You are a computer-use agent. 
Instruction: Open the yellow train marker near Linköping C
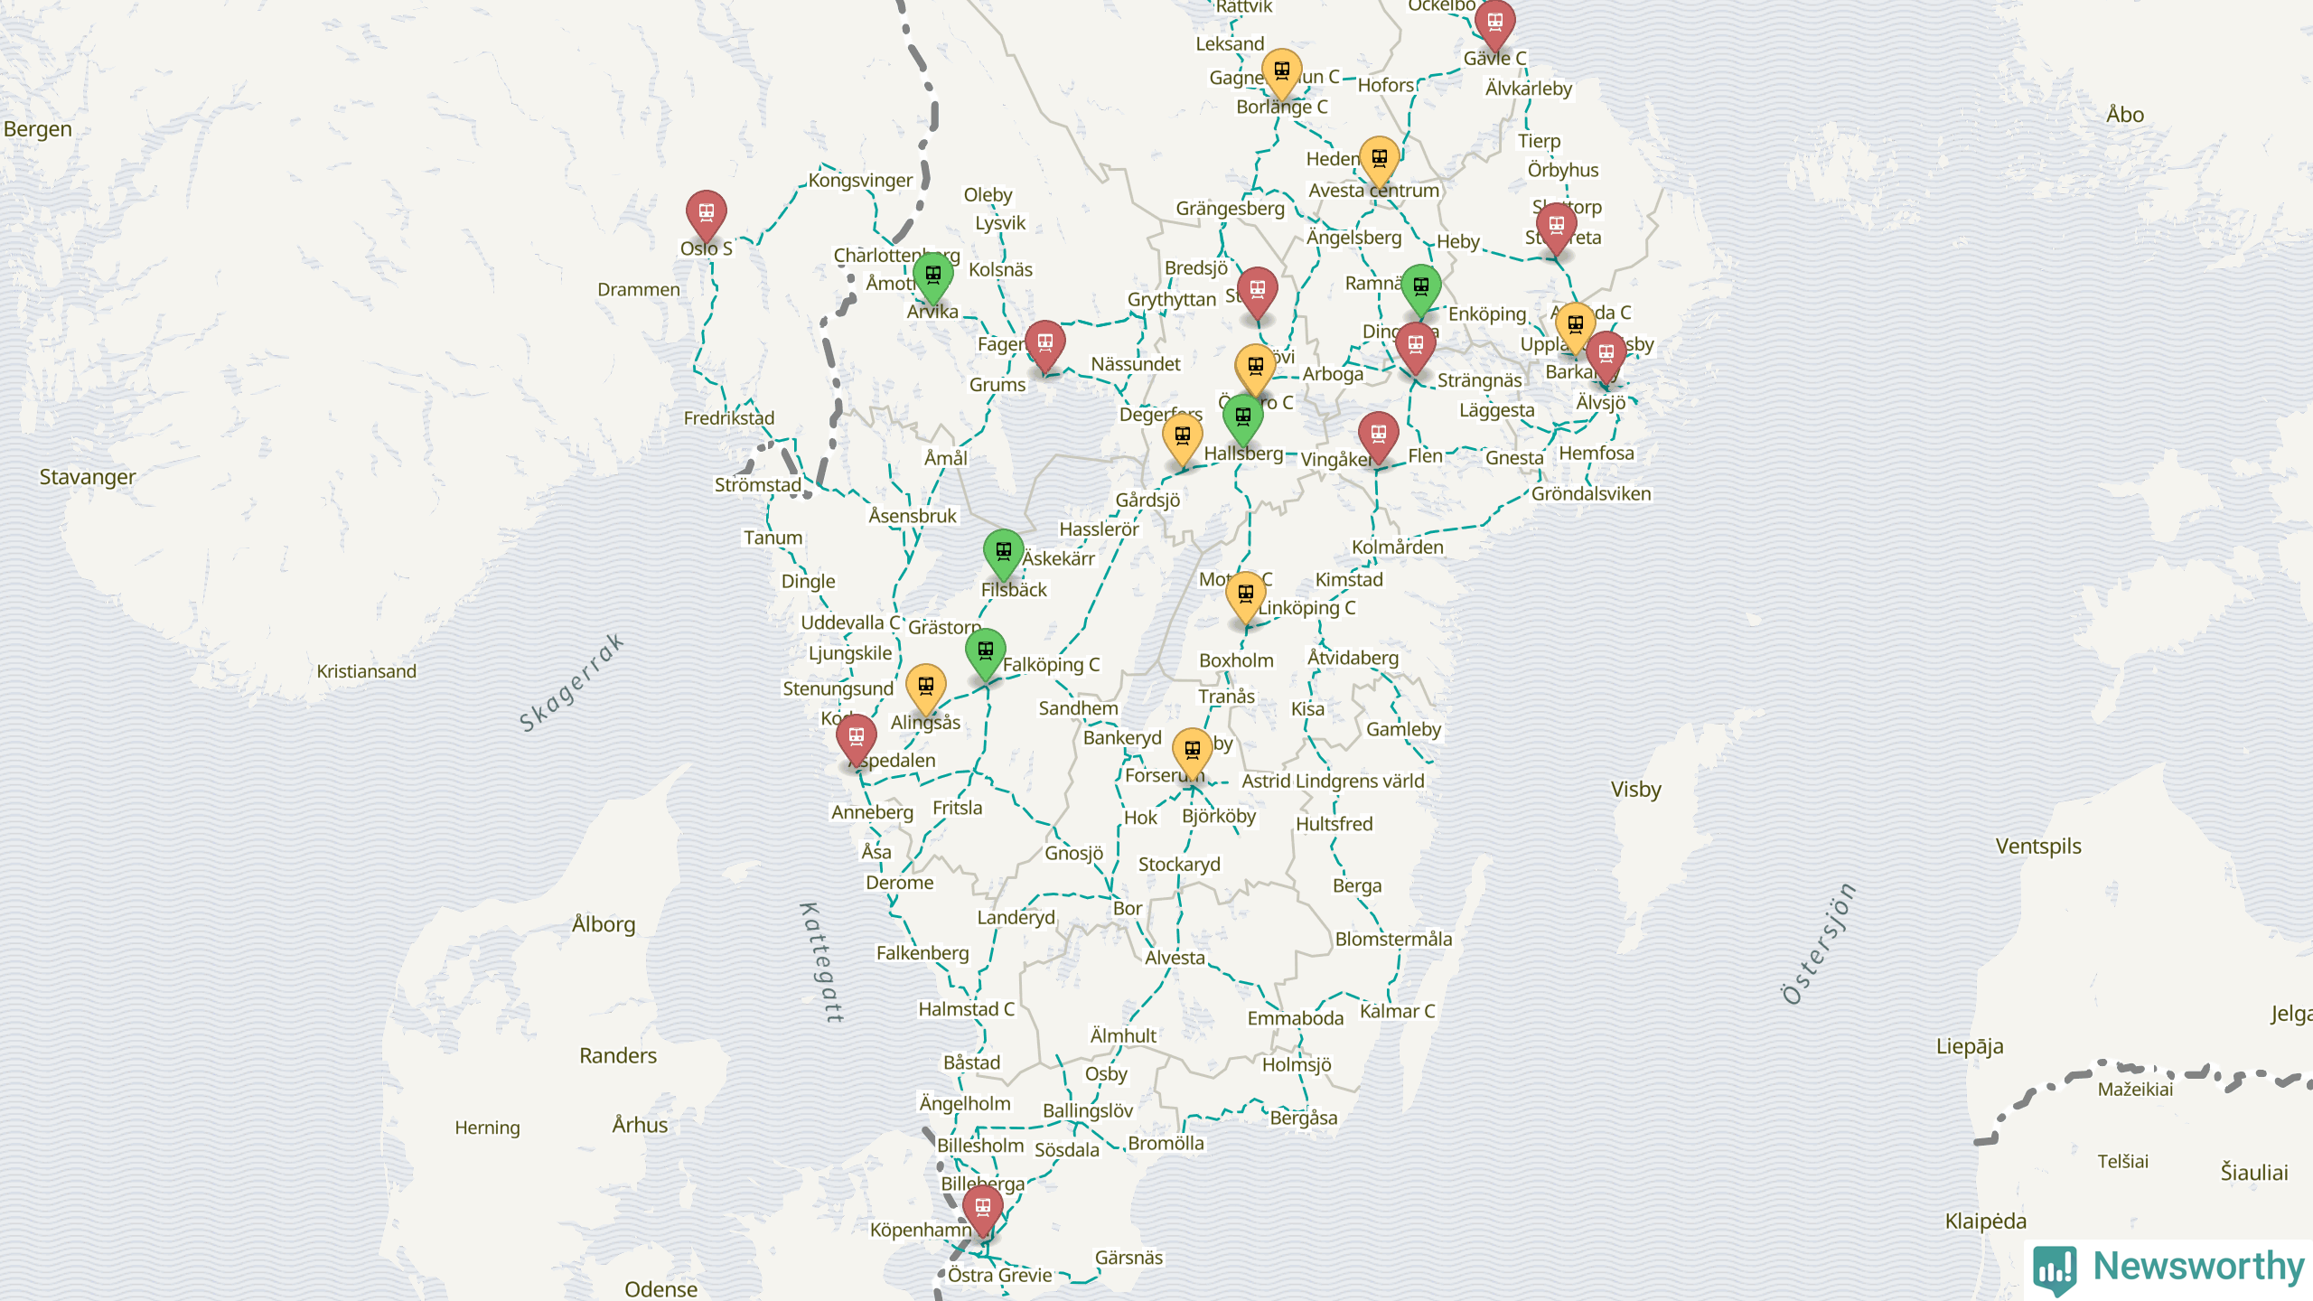pyautogui.click(x=1245, y=594)
